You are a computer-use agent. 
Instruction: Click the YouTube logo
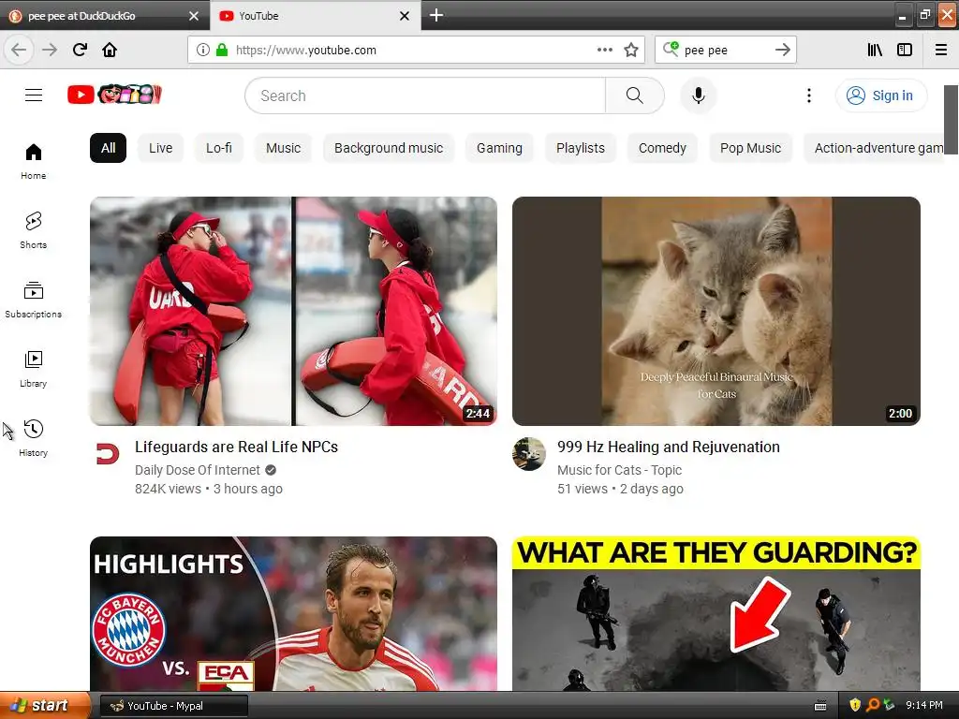[x=114, y=95]
